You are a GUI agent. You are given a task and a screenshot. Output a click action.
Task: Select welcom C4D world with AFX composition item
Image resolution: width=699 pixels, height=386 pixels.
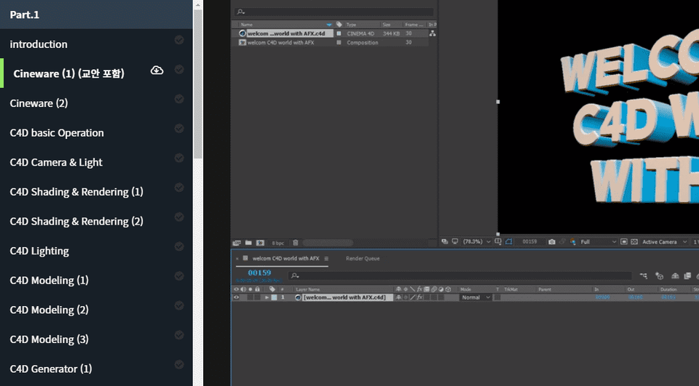(x=281, y=43)
